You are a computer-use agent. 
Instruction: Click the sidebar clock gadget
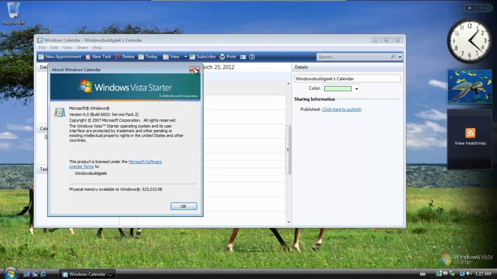pos(469,41)
